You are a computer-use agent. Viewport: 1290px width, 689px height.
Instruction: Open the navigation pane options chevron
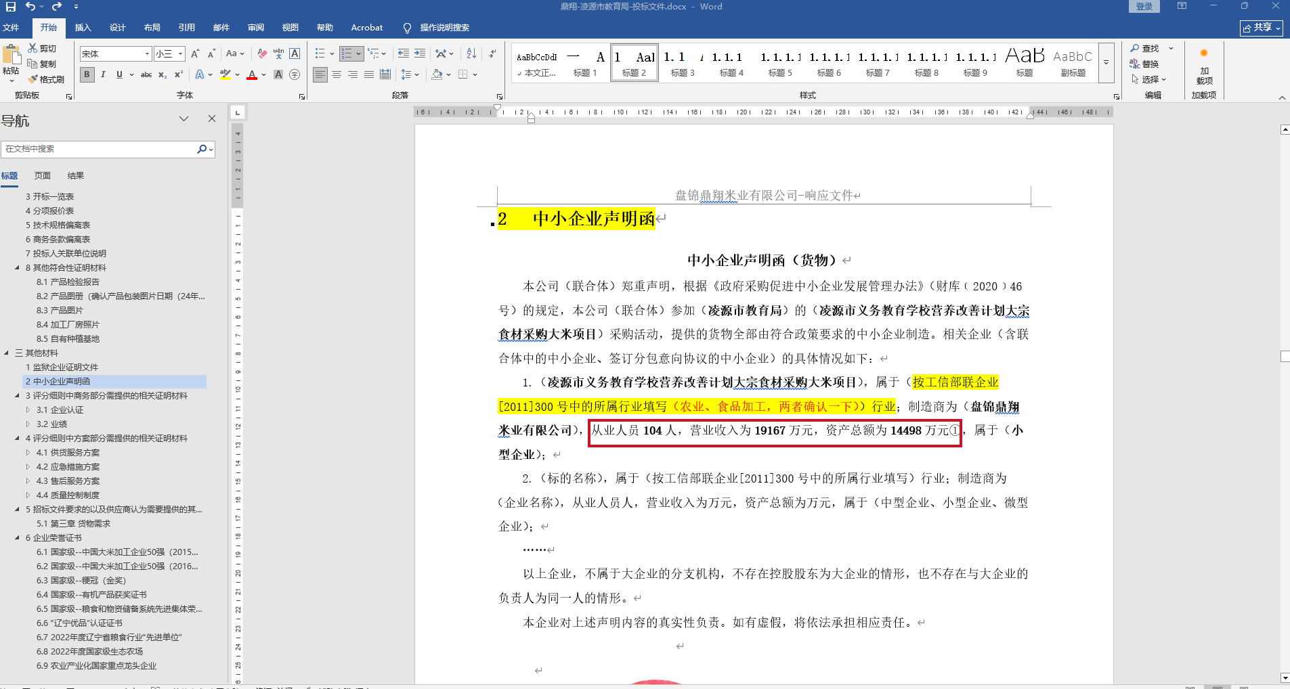pyautogui.click(x=184, y=118)
